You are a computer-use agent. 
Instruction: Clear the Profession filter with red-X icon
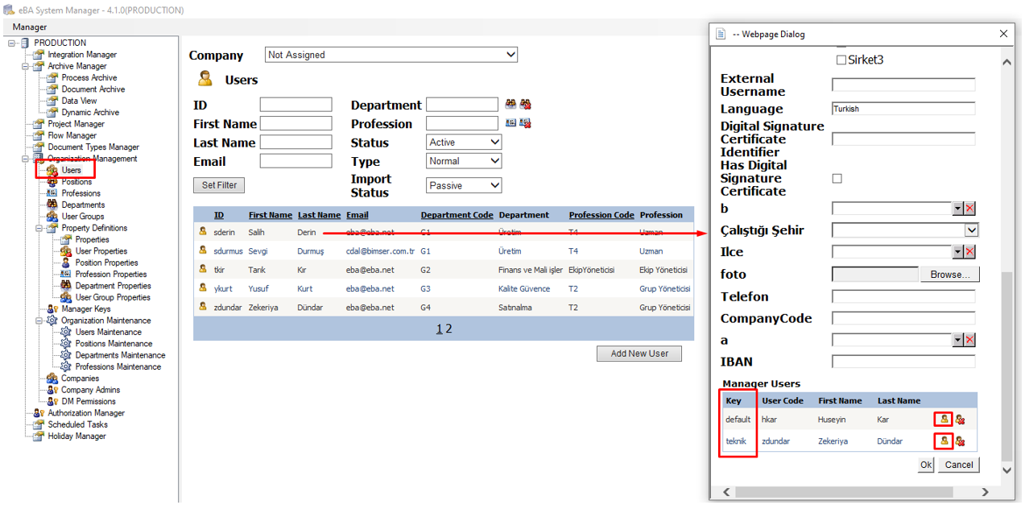pyautogui.click(x=525, y=123)
